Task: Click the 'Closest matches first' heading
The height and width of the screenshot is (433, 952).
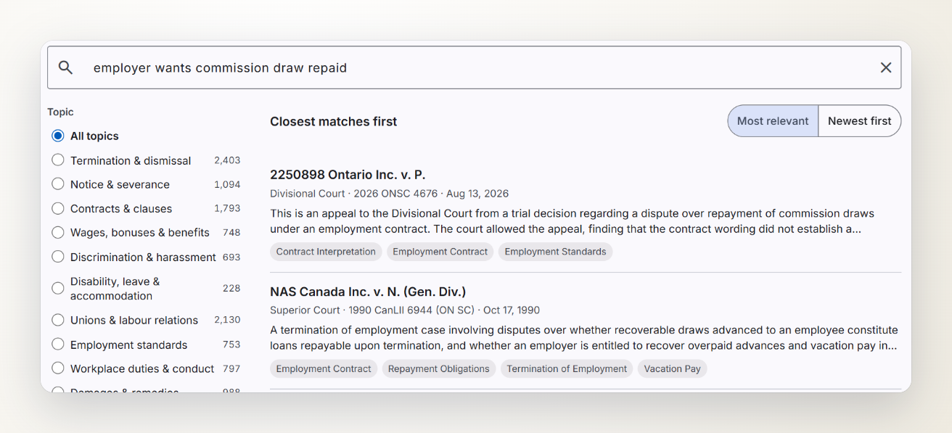Action: (x=334, y=122)
